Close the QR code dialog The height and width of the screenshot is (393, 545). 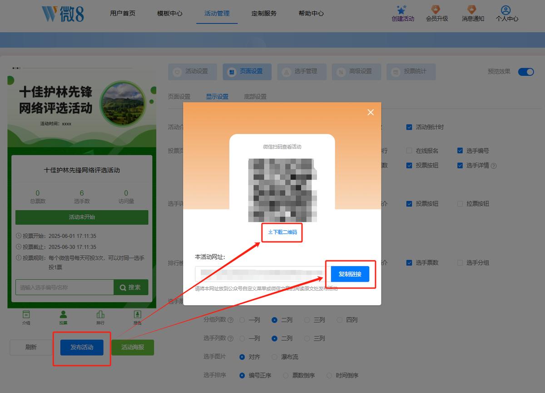pos(371,112)
